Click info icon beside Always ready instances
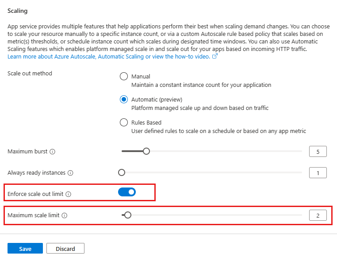 pos(70,173)
